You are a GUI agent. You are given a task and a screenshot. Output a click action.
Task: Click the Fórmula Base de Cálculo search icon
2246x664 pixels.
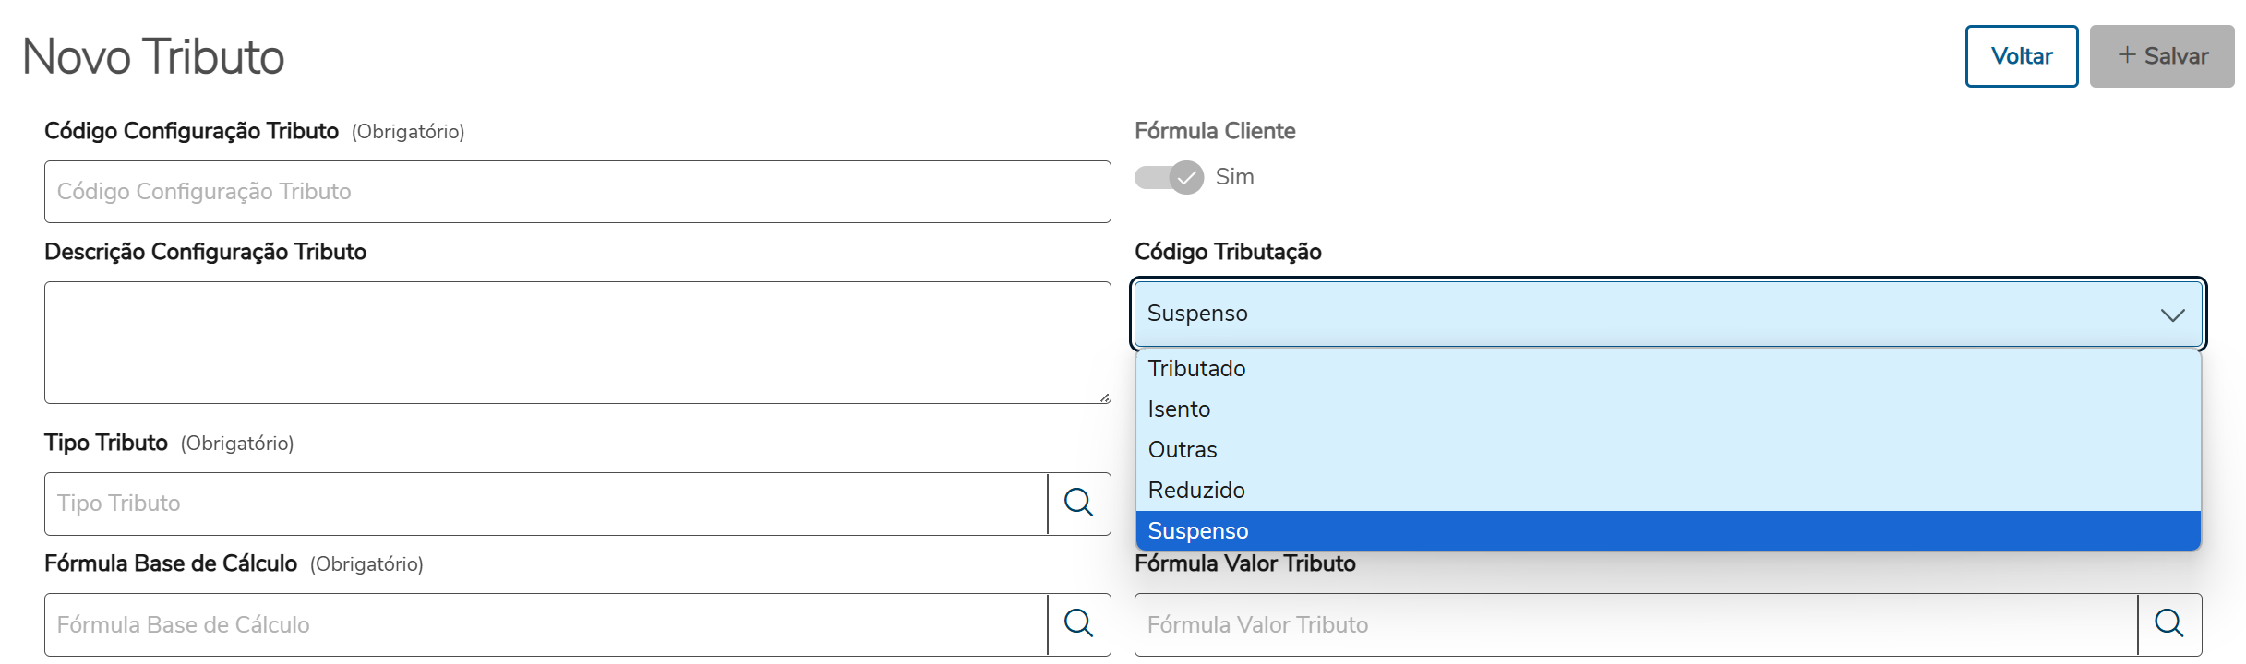tap(1078, 623)
